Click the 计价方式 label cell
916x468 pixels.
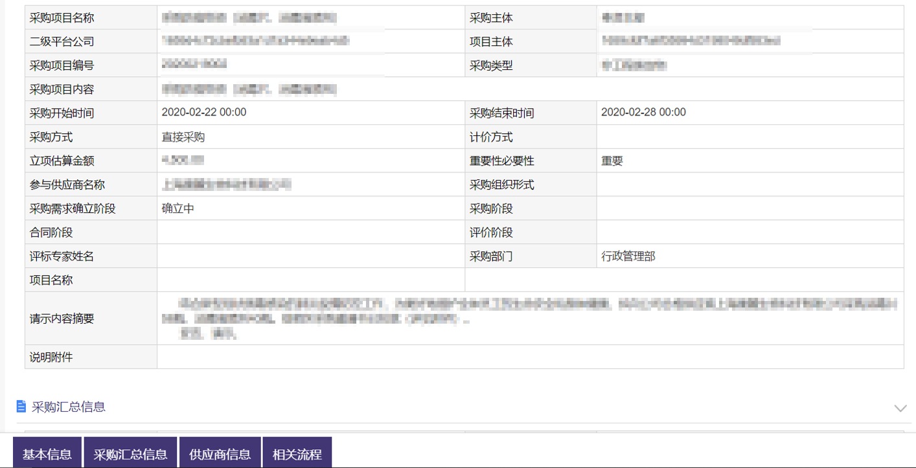point(531,137)
